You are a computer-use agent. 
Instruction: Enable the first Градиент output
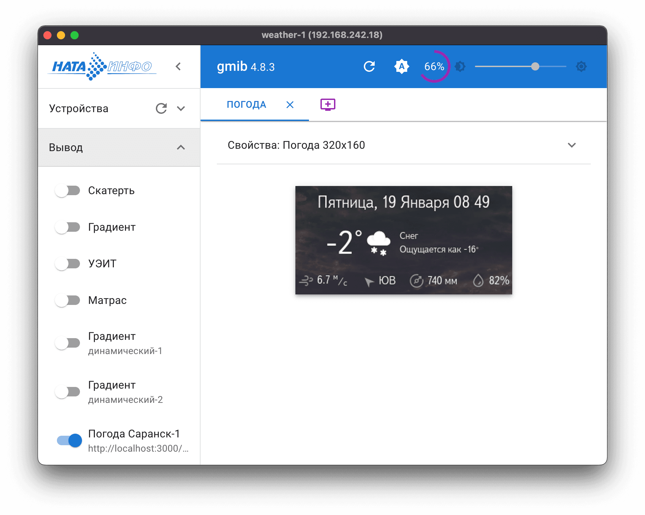click(x=67, y=227)
